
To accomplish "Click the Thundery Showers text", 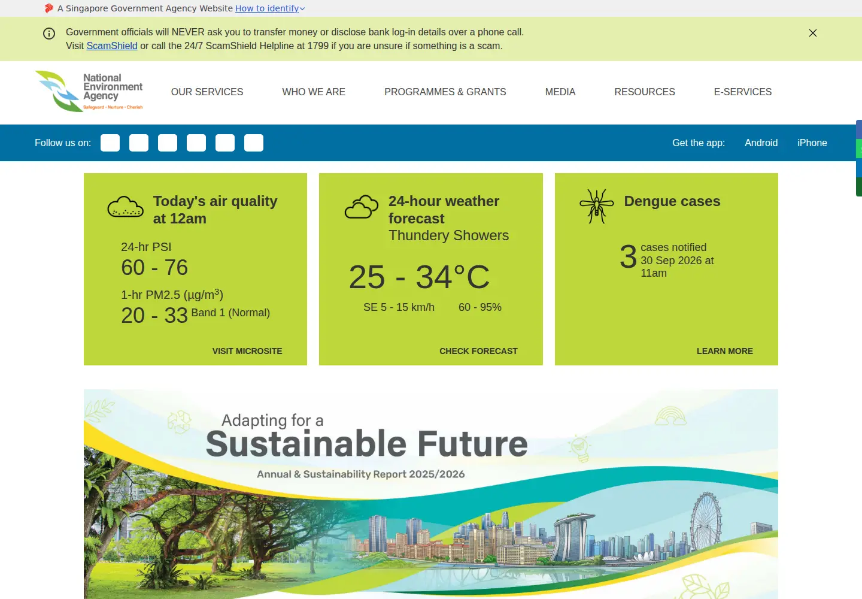I will [x=449, y=235].
